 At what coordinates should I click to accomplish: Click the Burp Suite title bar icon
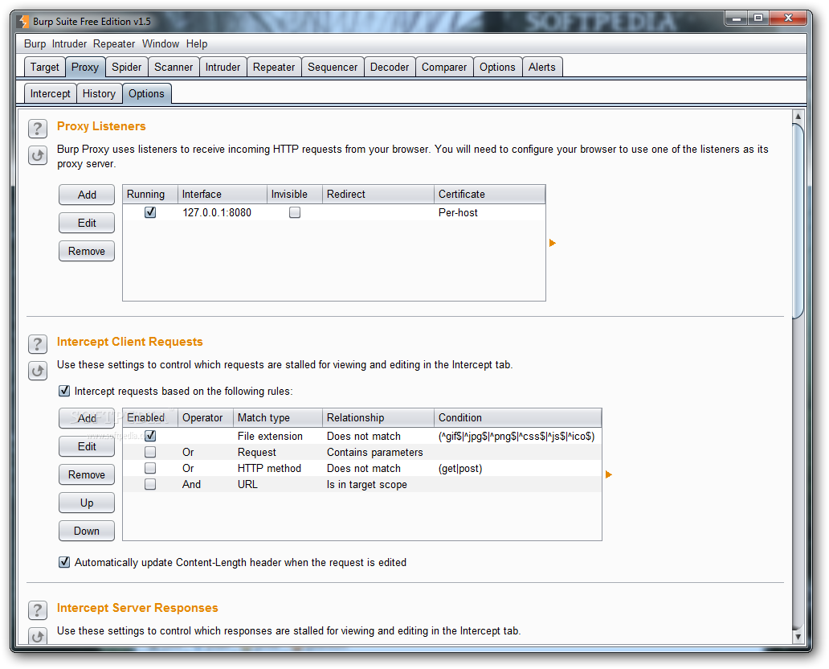point(23,22)
